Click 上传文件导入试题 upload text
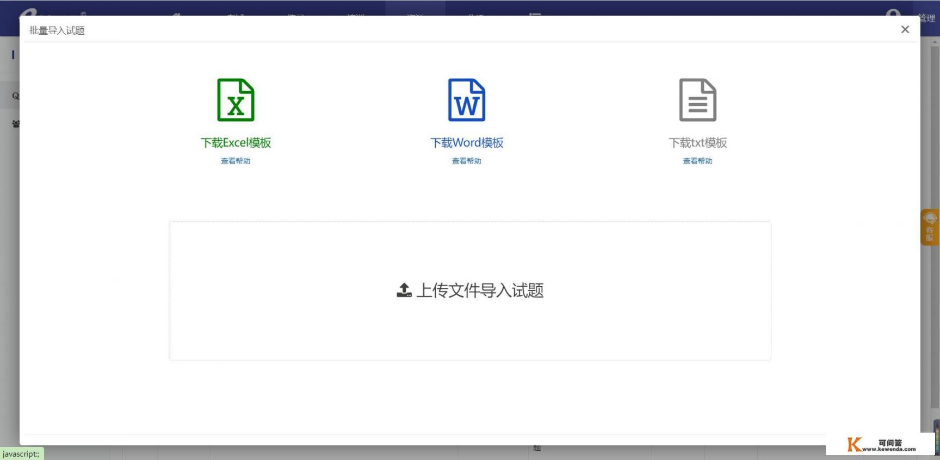This screenshot has height=460, width=940. point(480,291)
